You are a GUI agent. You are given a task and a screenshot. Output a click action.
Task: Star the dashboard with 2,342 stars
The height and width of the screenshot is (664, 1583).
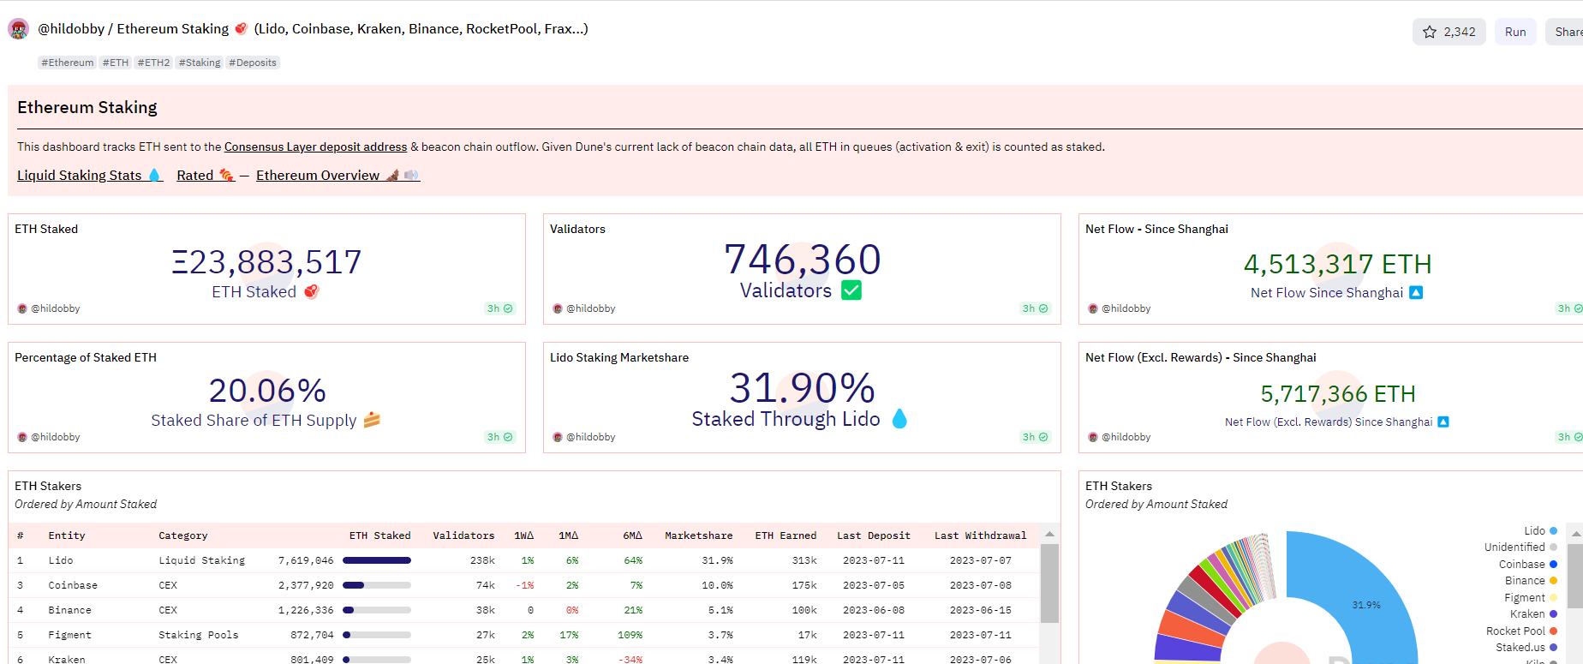1449,32
